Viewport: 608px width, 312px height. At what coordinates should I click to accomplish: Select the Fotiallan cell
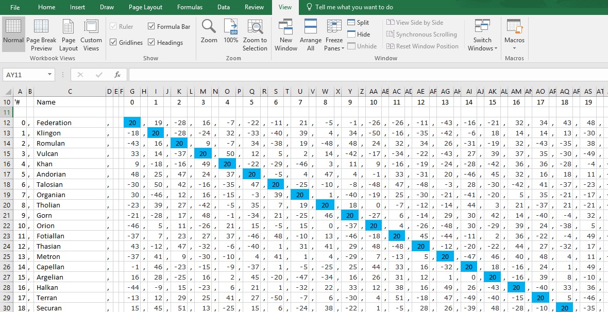70,236
